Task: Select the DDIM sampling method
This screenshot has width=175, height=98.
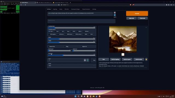Action: click(x=85, y=34)
